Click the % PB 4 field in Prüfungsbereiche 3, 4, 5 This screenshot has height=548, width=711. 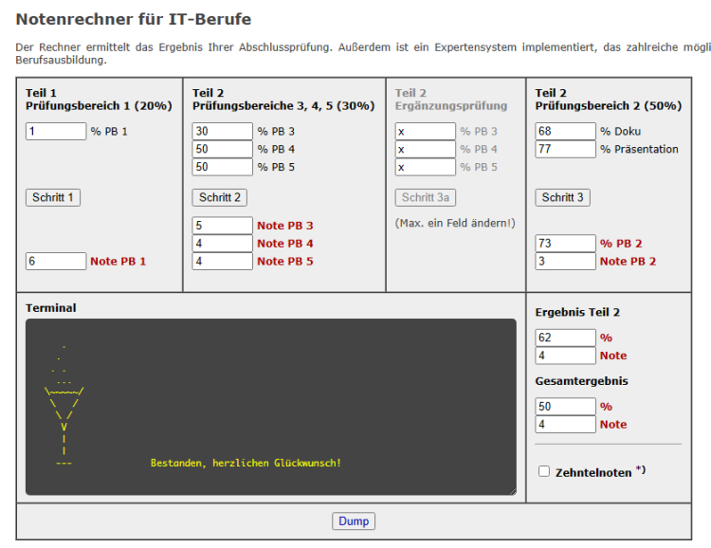[x=223, y=150]
